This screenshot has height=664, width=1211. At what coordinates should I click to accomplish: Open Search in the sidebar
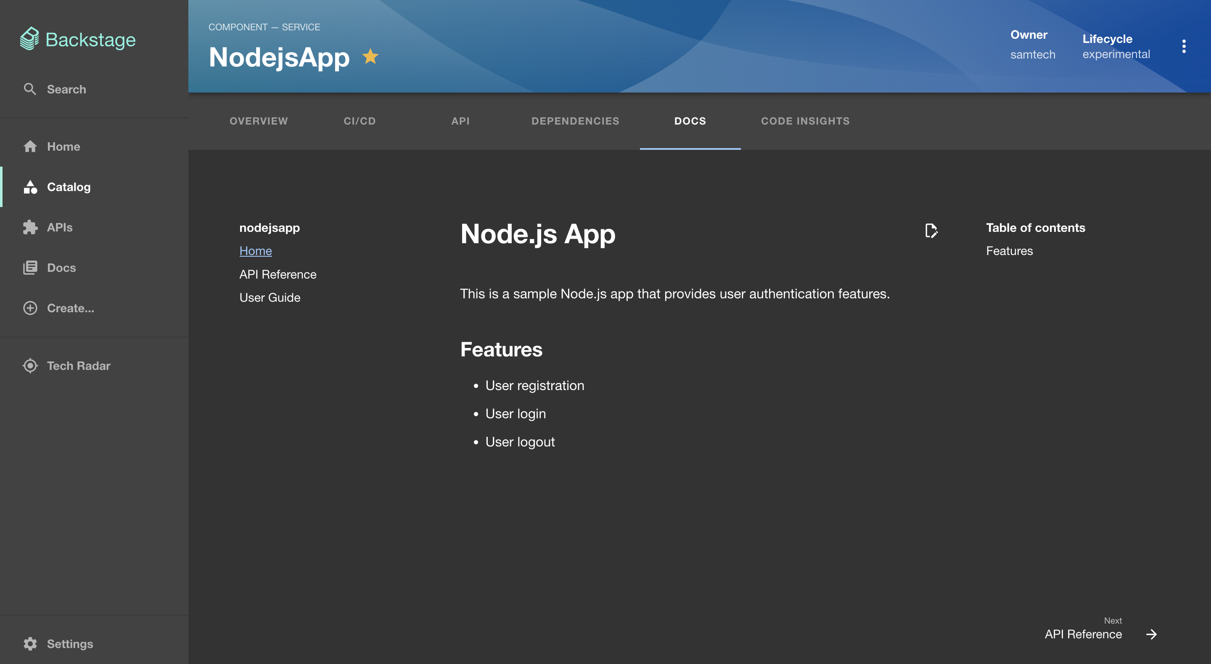tap(94, 89)
